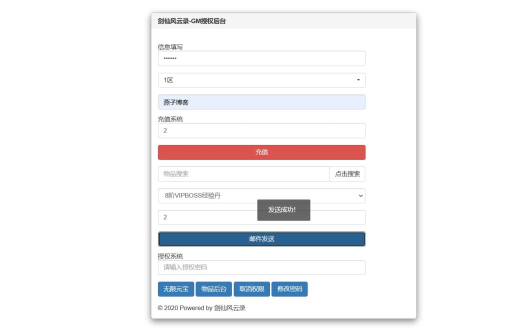
Task: Dismiss the 发送成功 toast message
Action: (283, 210)
